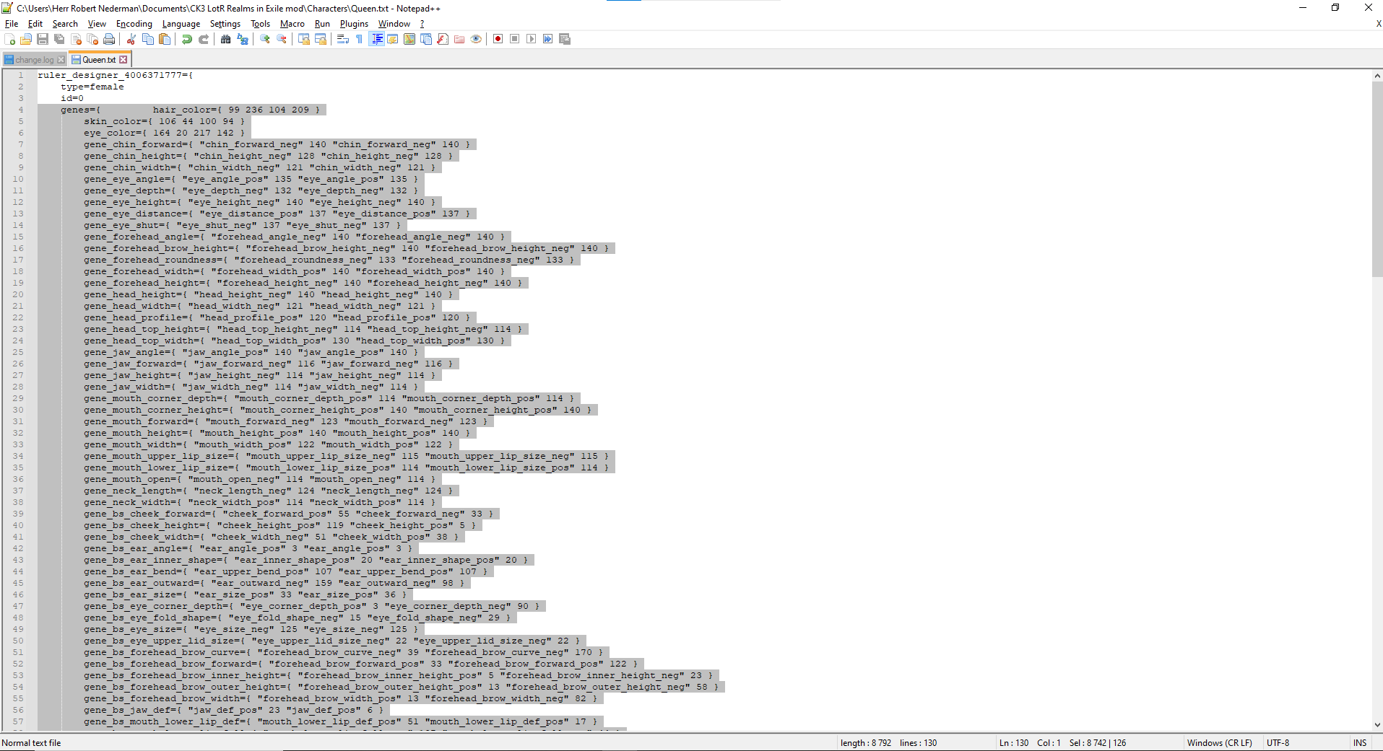This screenshot has height=751, width=1383.
Task: Open the Tools menu
Action: (261, 24)
